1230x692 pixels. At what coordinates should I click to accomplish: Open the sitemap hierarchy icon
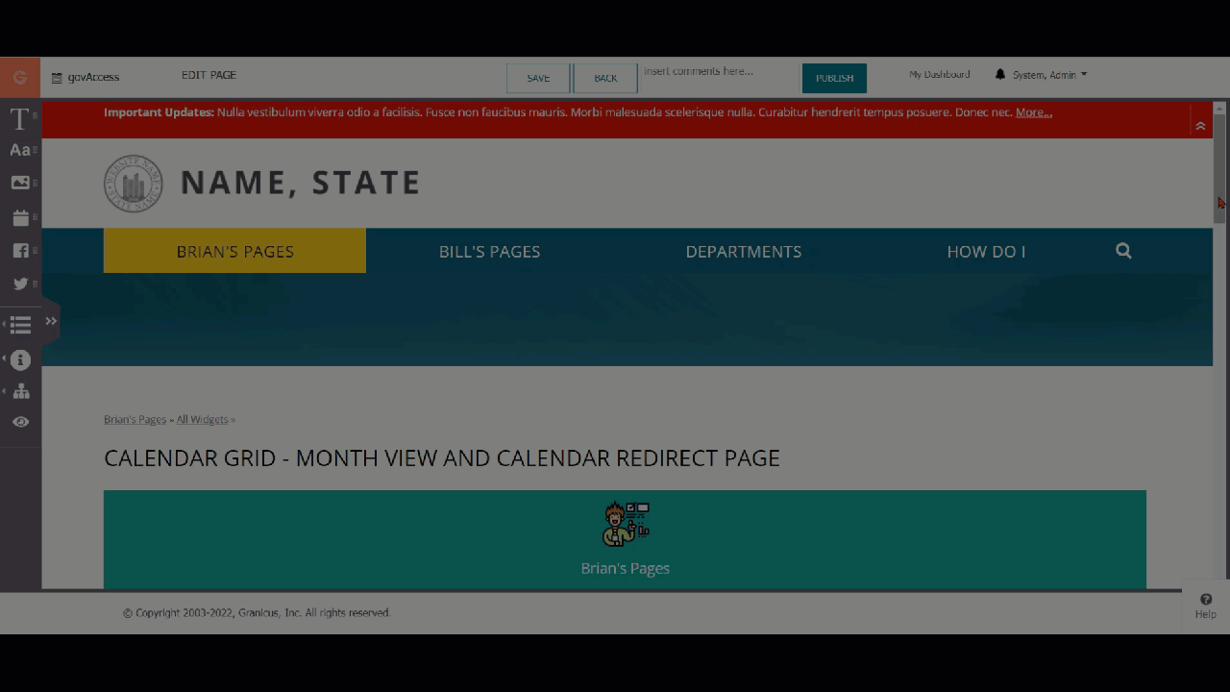[x=20, y=391]
